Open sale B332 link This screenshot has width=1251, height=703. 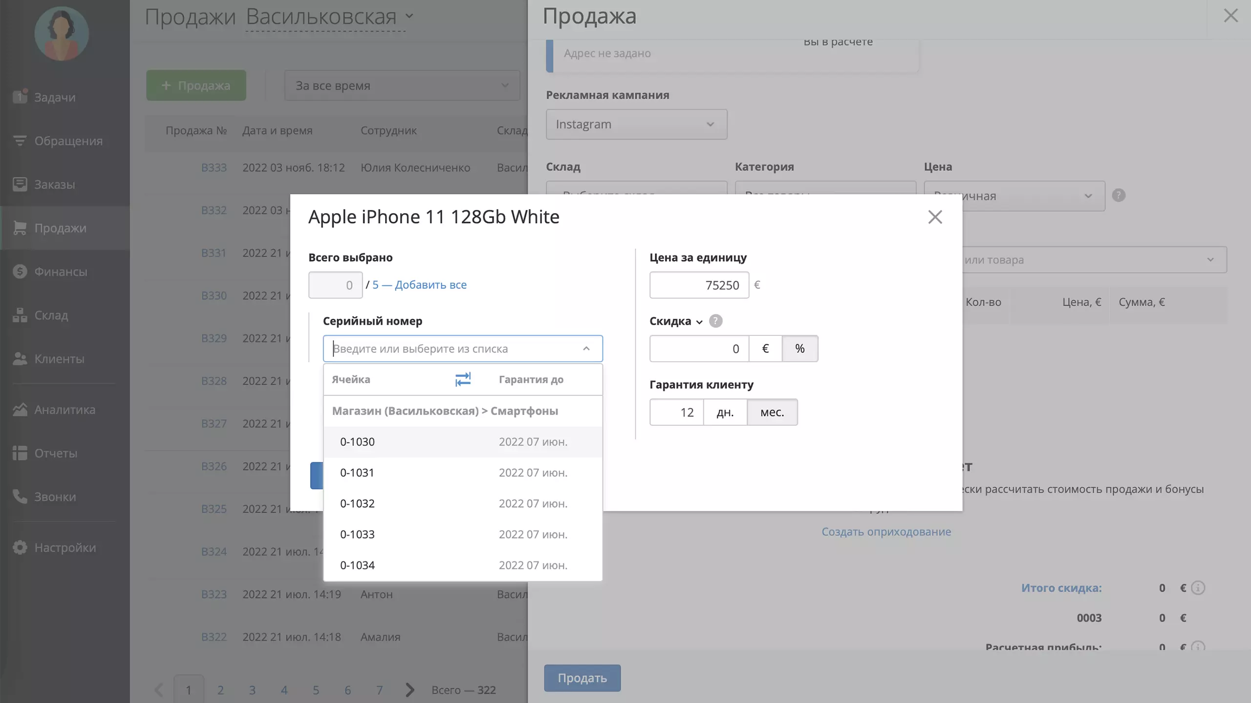click(x=214, y=210)
